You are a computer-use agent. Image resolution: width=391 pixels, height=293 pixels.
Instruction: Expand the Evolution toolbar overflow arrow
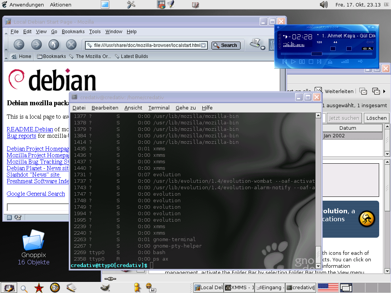pyautogui.click(x=384, y=92)
